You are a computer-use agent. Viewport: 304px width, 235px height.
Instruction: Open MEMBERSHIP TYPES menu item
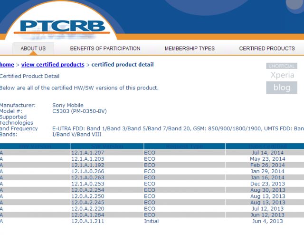[x=190, y=49]
